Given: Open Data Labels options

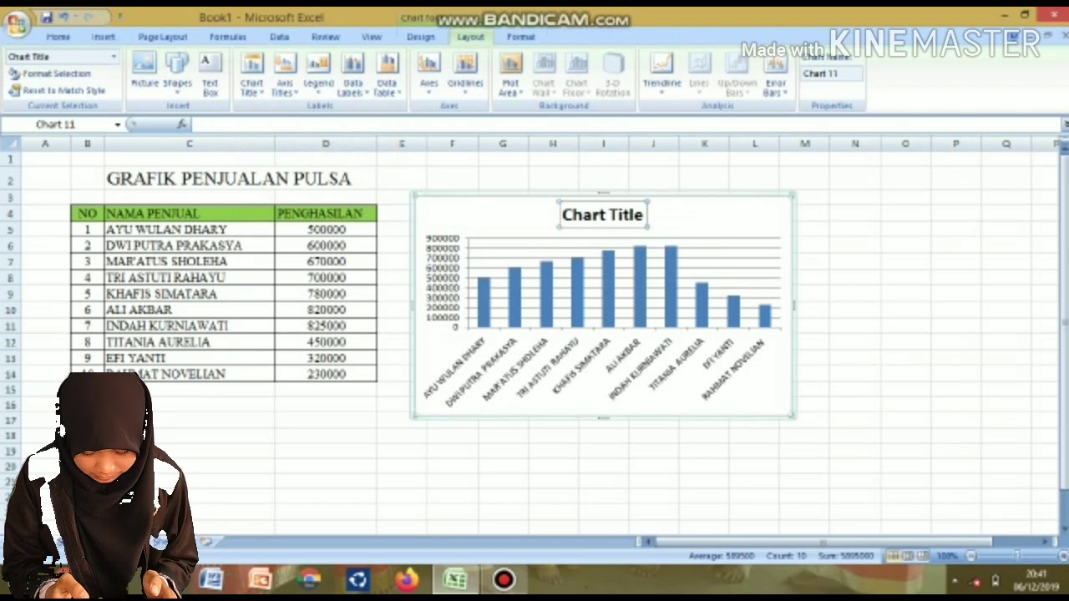Looking at the screenshot, I should coord(352,75).
